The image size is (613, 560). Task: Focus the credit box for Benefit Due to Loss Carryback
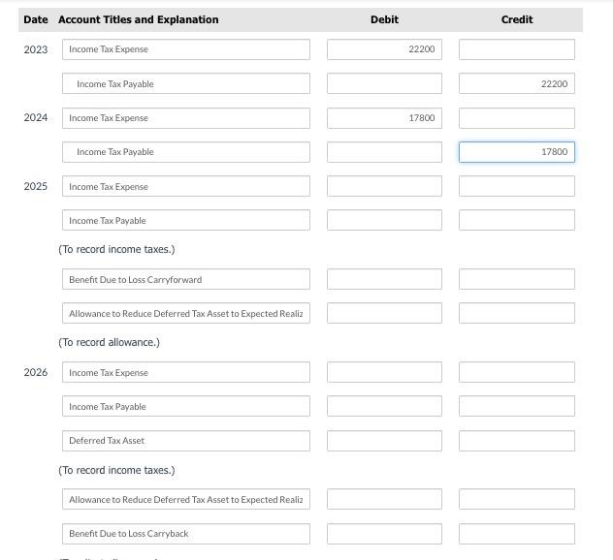[517, 534]
